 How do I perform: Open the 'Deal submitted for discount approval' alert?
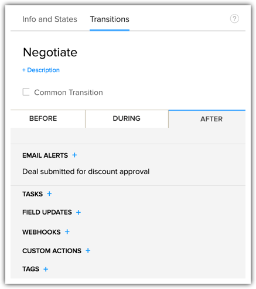pos(86,172)
